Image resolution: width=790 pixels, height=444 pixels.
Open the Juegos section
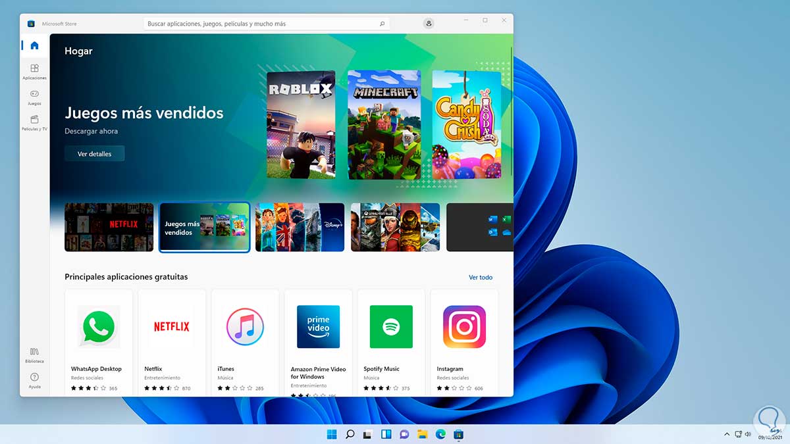(34, 97)
